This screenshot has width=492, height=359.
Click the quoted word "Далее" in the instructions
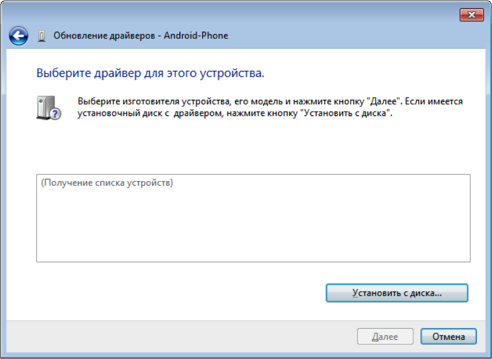point(385,102)
